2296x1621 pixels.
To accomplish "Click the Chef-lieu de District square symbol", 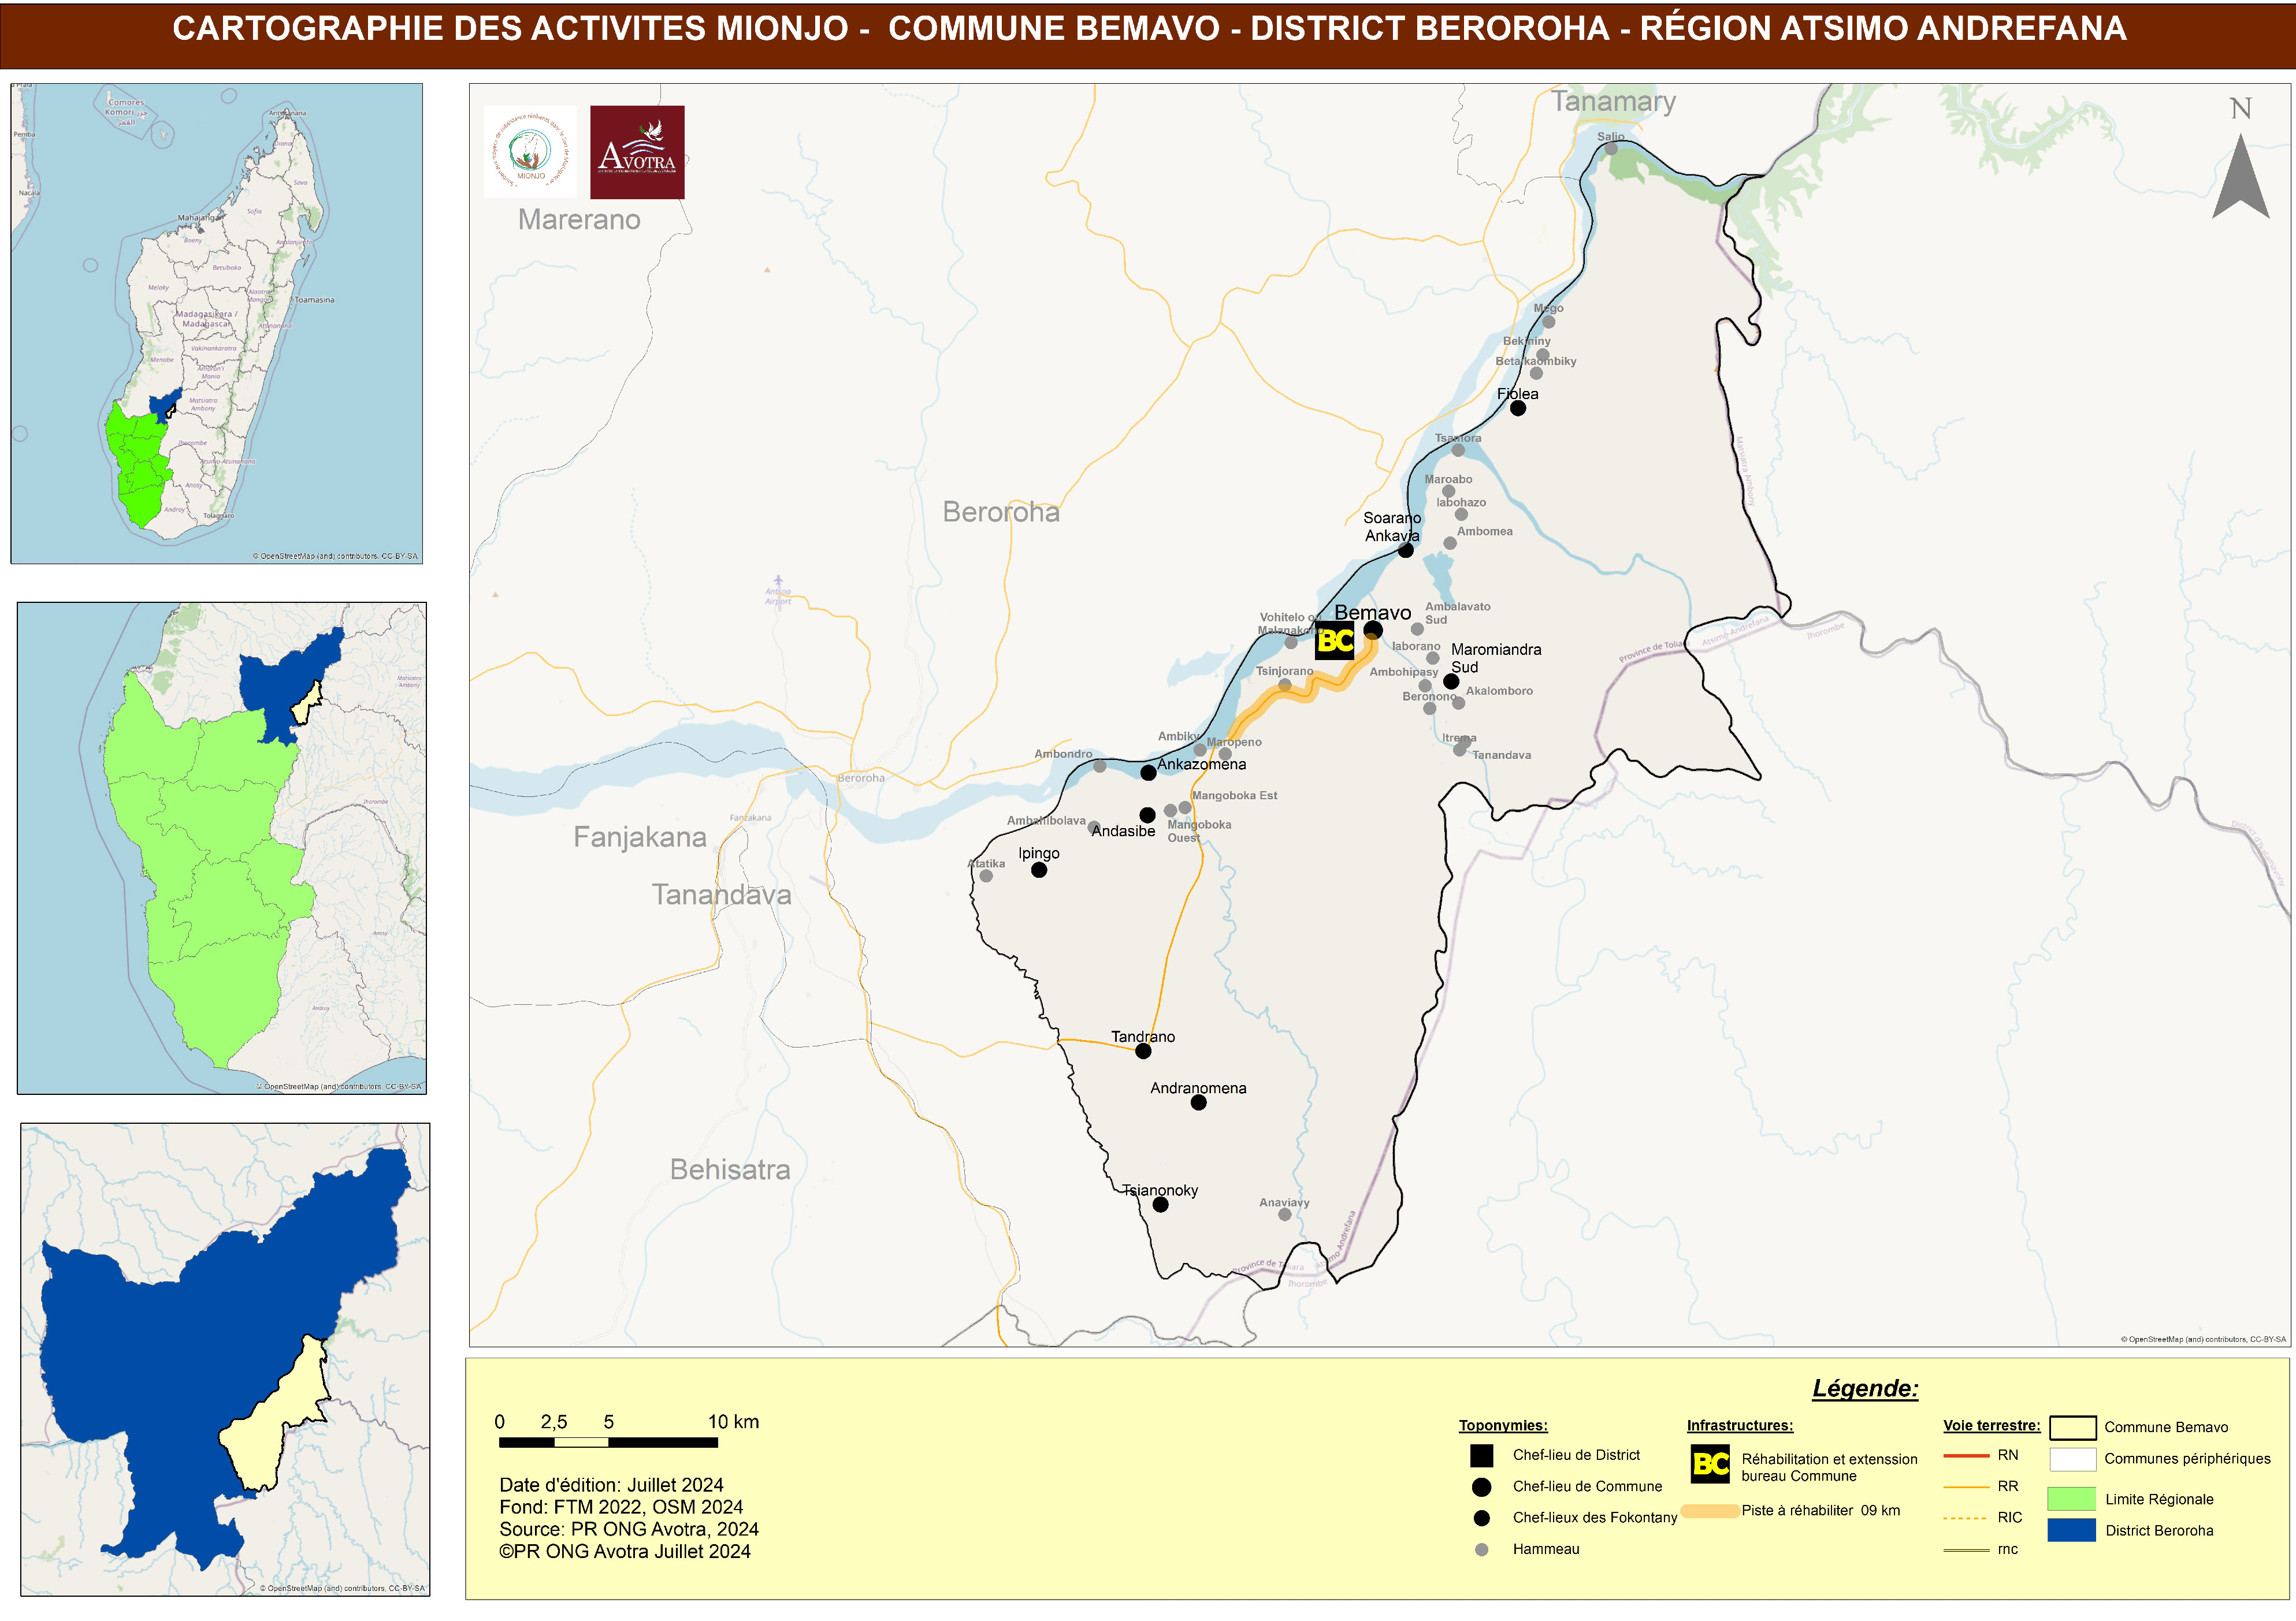I will (1481, 1455).
